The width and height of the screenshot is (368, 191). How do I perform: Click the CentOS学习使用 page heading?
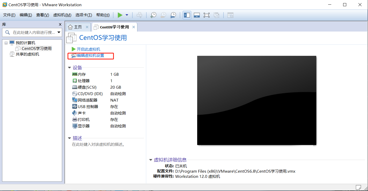tap(103, 38)
